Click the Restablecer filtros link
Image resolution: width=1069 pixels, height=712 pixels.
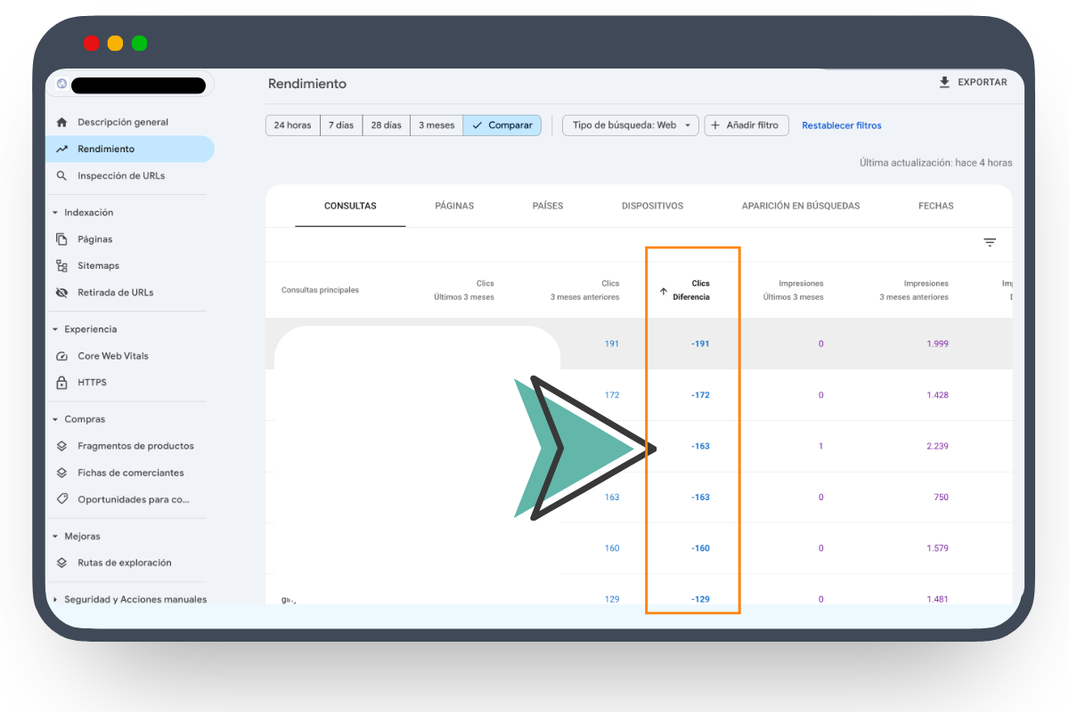(842, 125)
